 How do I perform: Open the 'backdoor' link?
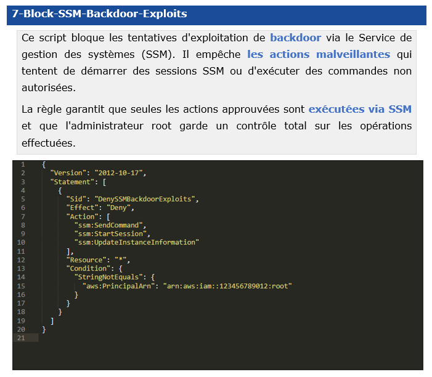pos(295,38)
